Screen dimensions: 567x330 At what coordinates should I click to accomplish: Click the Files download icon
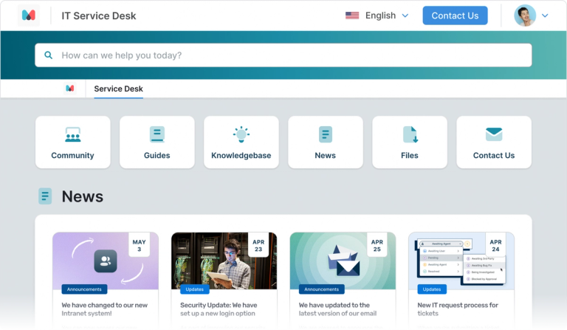(410, 135)
